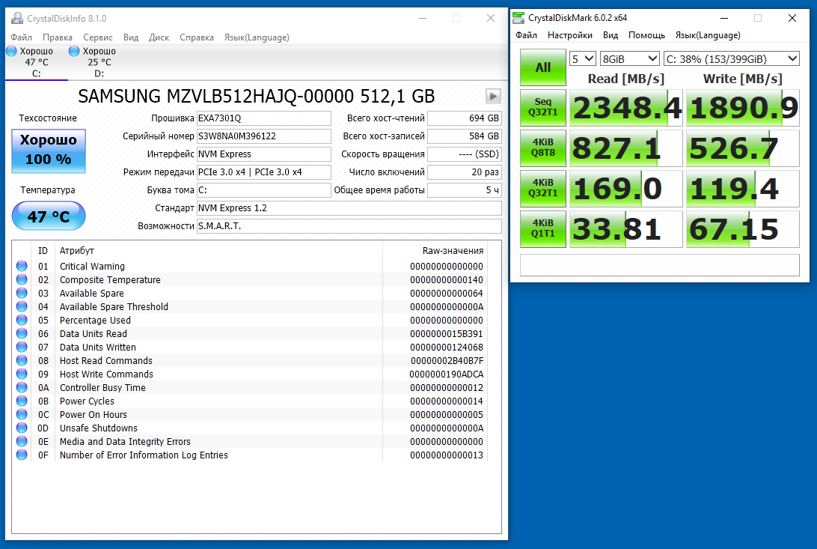Click status orb for Composite Temperature row
The height and width of the screenshot is (549, 817).
pyautogui.click(x=22, y=279)
